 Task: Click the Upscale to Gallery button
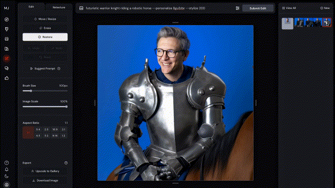pos(45,171)
